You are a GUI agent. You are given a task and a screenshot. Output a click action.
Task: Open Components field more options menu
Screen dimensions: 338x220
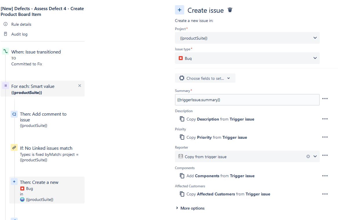pos(325,176)
